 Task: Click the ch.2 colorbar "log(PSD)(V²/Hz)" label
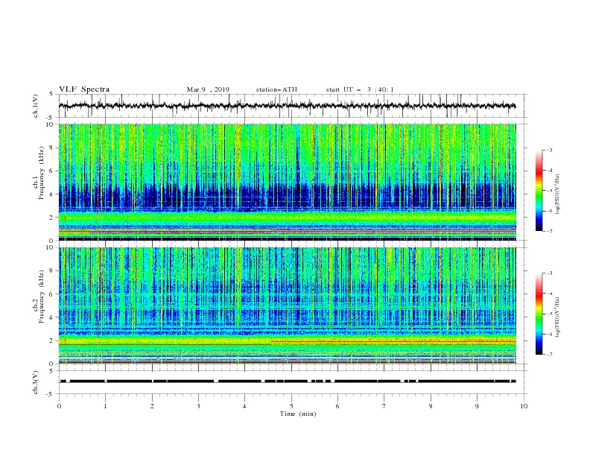(x=558, y=317)
